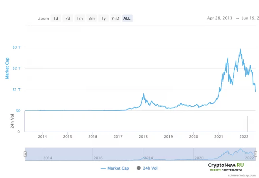Choose the 1y zoom option
This screenshot has height=178, width=259.
(x=104, y=18)
